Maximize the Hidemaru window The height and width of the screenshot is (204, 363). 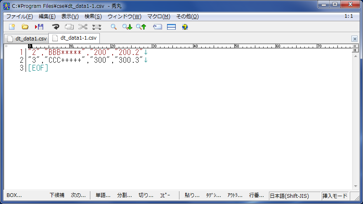coord(335,5)
